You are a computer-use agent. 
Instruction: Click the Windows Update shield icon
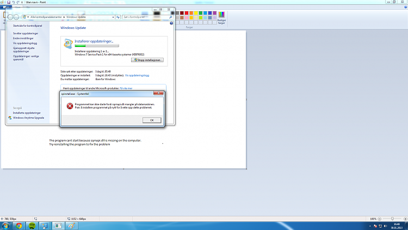pos(68,44)
